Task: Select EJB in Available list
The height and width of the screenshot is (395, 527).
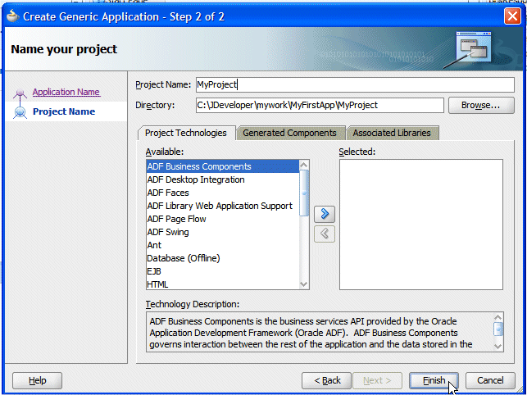Action: pos(222,271)
